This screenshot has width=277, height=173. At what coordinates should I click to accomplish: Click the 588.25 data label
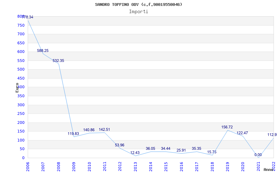[x=43, y=51]
